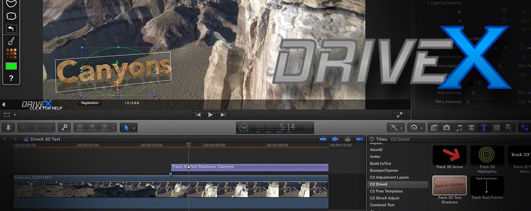
Task: Click the outlined star unrate button
Action: (x=37, y=128)
